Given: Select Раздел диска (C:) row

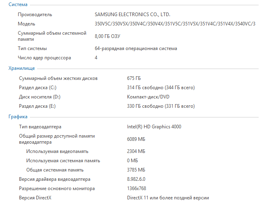Looking at the screenshot, I should 38,88.
